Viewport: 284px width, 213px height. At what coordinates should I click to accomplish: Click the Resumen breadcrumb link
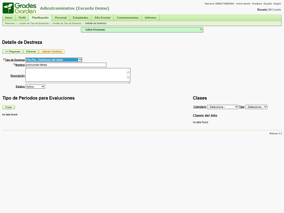click(x=10, y=24)
